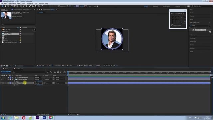This screenshot has width=213, height=120.
Task: Click the Interpret Footage icon at project bottom
Action: point(1,66)
